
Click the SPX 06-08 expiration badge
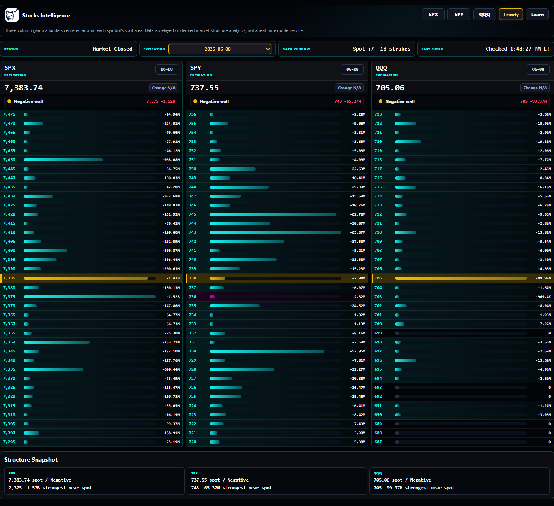pyautogui.click(x=167, y=69)
